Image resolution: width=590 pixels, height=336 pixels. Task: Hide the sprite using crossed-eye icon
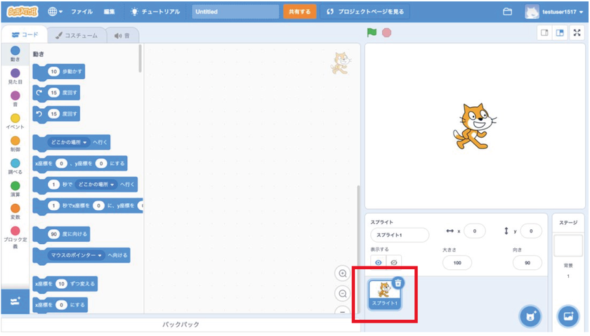[393, 262]
